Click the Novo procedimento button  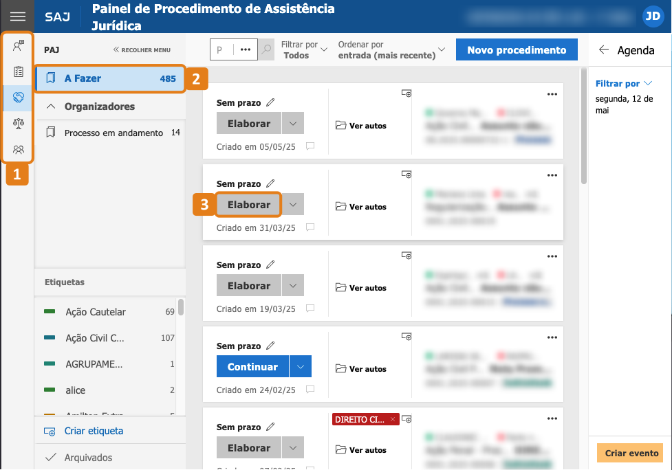517,49
